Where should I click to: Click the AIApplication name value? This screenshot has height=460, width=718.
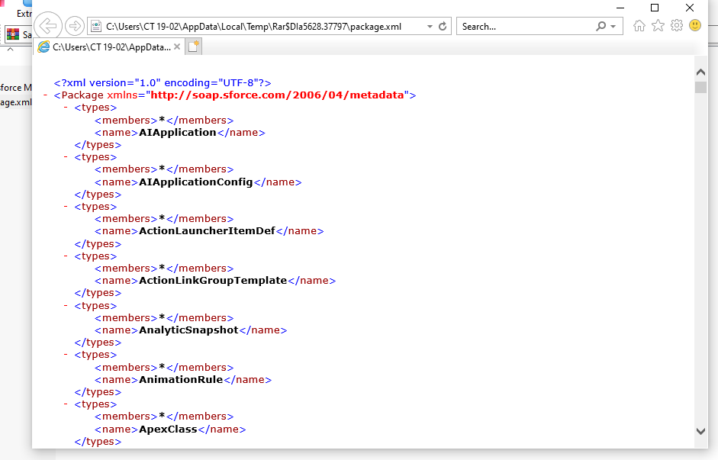click(x=178, y=133)
